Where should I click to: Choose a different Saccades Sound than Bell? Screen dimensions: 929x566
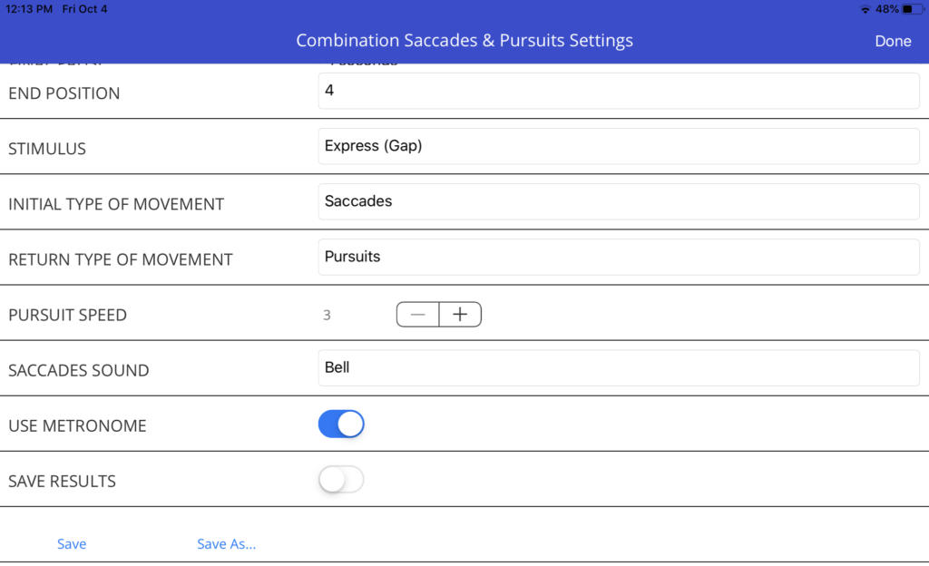tap(619, 367)
